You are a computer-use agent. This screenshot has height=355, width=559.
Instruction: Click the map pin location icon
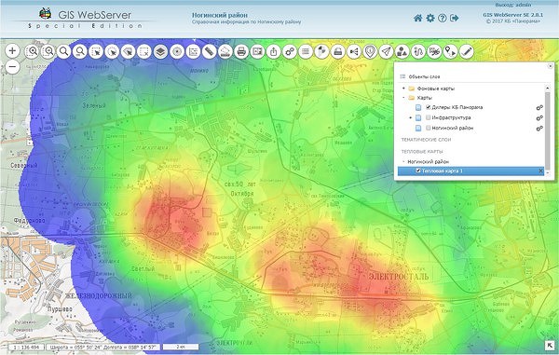370,51
